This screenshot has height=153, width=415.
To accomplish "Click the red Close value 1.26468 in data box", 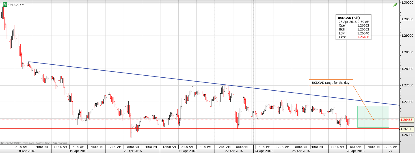I will (x=363, y=37).
